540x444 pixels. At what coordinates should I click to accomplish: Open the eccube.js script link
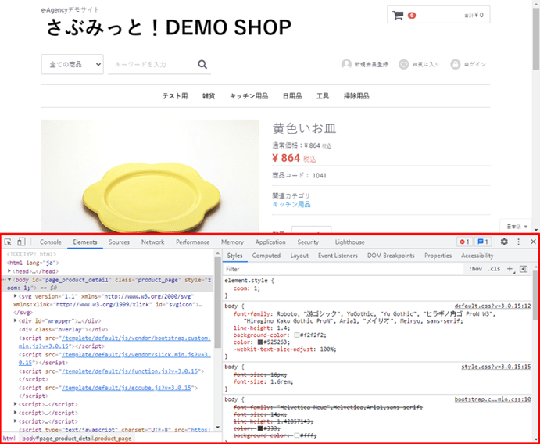point(127,388)
